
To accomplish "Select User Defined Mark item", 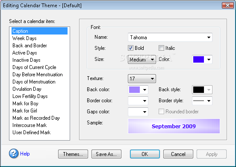I will point(39,132).
